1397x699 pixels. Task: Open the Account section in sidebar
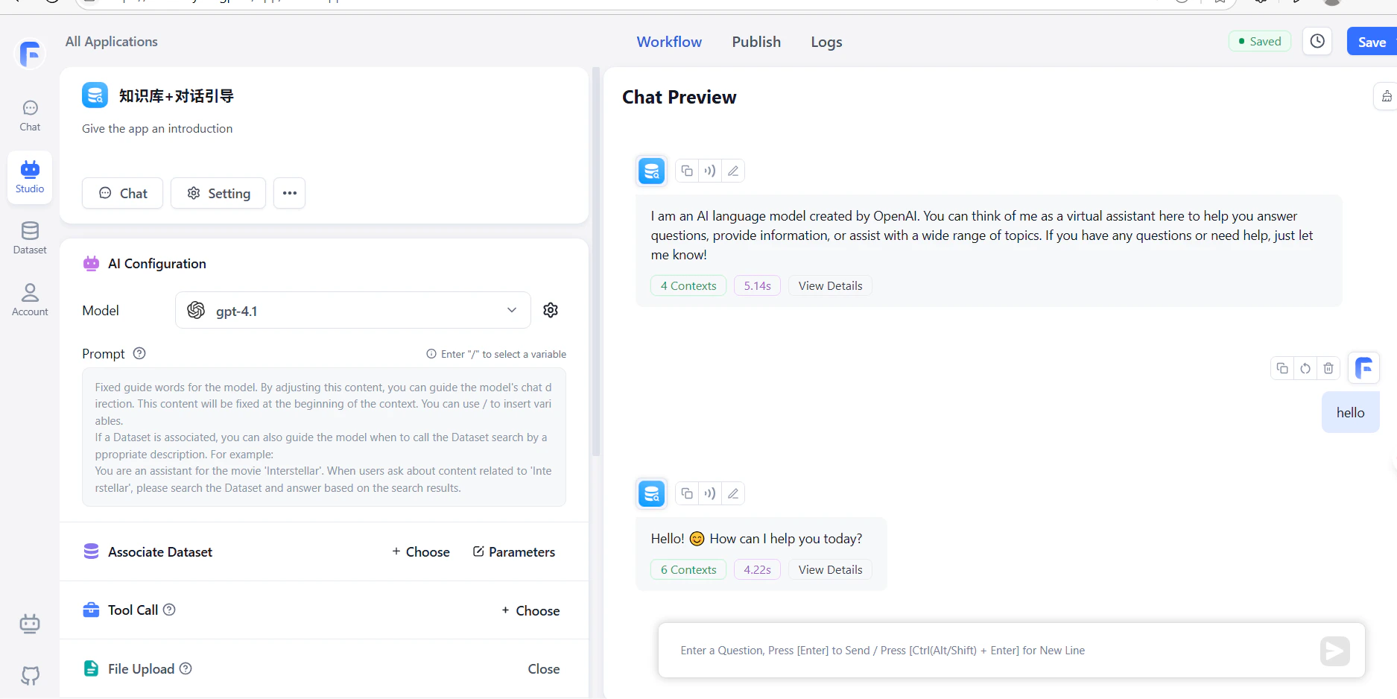point(30,300)
